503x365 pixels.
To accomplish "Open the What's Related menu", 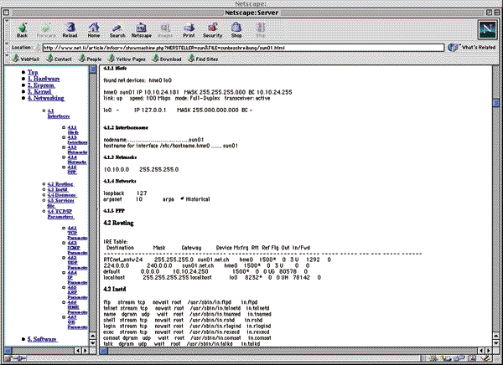I will pos(468,48).
